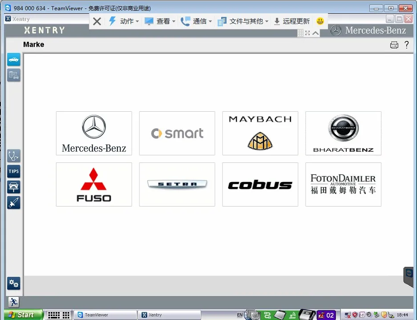Click the on-screen keyboard taskbar icon
The image size is (417, 320).
[x=54, y=315]
